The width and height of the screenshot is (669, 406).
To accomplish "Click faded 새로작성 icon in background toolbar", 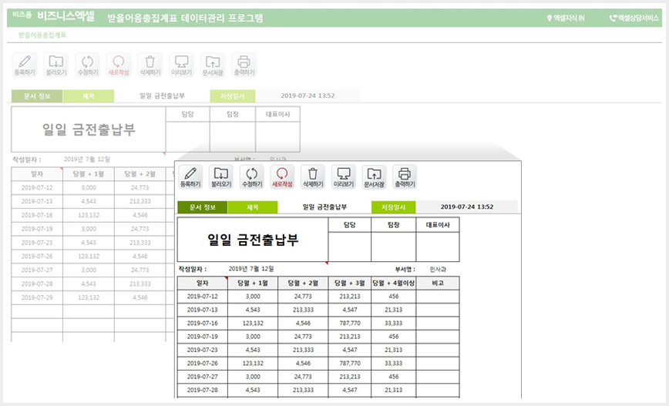I will tap(119, 65).
